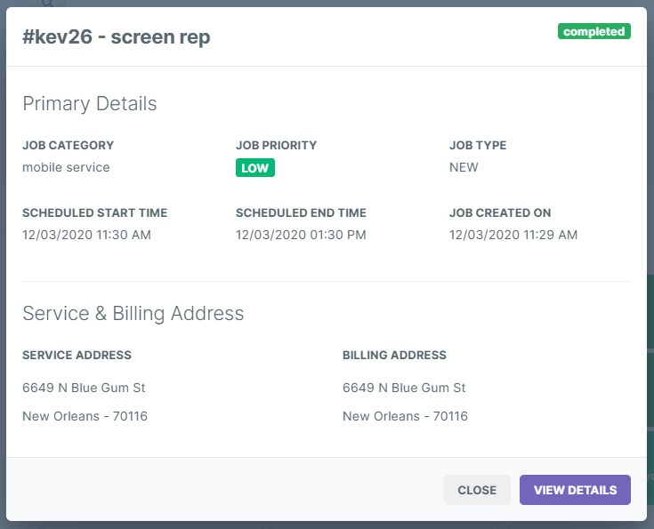Click the Primary Details section heading
This screenshot has width=654, height=529.
[90, 104]
